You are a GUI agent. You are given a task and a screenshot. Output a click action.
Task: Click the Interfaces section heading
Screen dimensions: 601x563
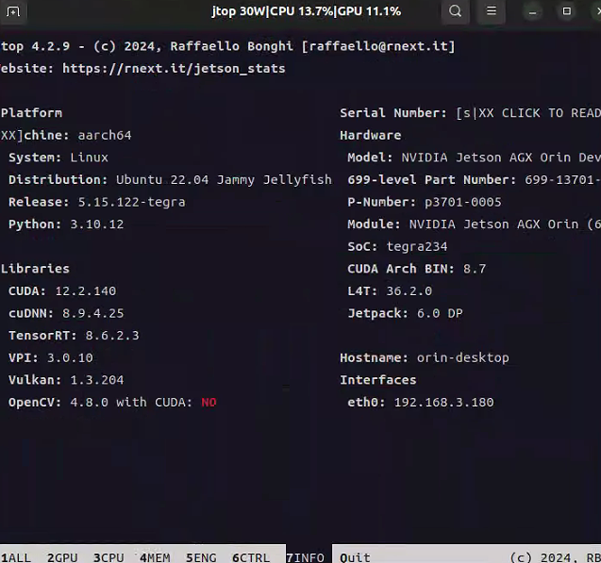(x=378, y=380)
